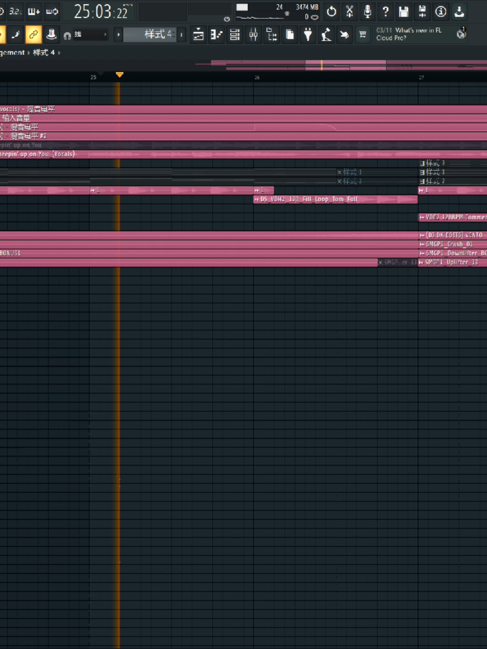Toggle the link chain button
The height and width of the screenshot is (649, 487).
pos(33,35)
